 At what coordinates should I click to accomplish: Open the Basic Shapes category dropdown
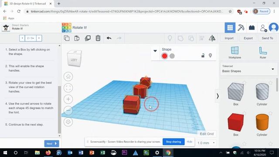pos(249,69)
